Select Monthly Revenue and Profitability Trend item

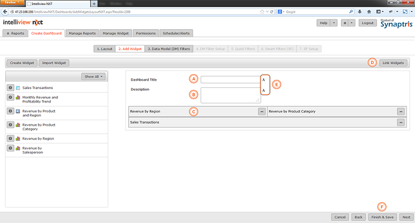(x=57, y=100)
